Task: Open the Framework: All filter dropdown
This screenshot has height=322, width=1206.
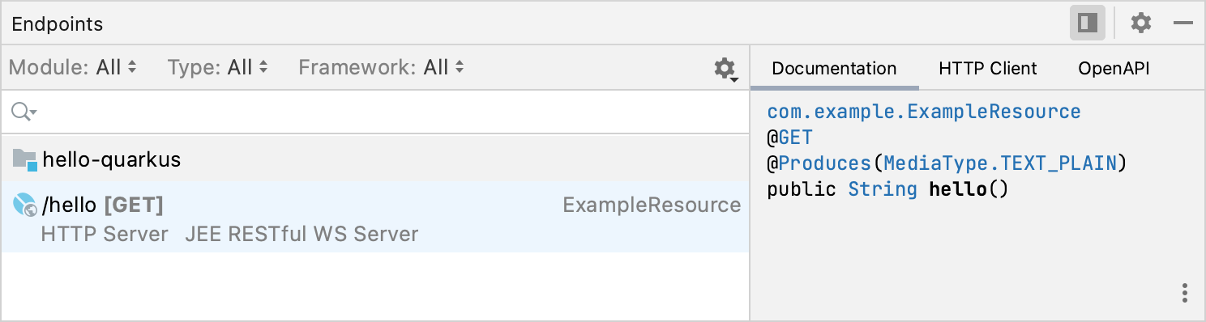Action: (381, 67)
